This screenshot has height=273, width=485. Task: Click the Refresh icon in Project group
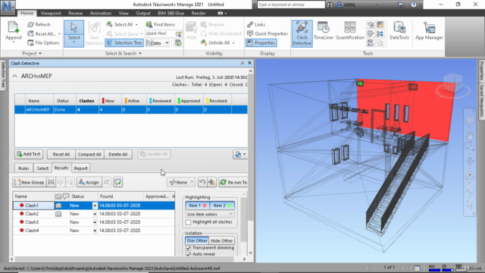pyautogui.click(x=30, y=24)
